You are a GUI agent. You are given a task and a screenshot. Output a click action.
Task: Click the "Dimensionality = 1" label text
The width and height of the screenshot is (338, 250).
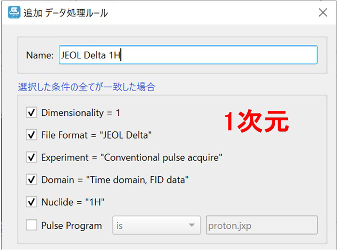[x=81, y=113]
